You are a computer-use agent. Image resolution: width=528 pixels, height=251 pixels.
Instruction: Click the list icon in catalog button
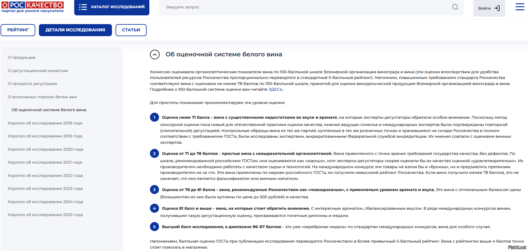tap(83, 7)
